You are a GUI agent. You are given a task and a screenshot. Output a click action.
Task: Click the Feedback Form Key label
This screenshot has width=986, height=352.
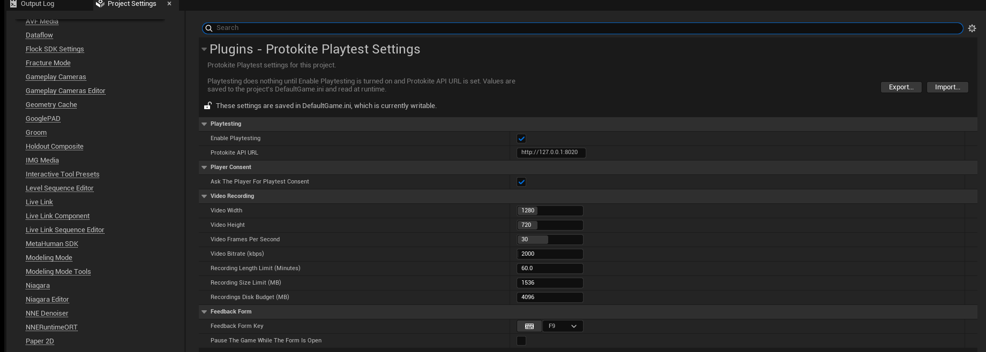coord(237,326)
